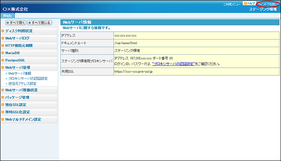The width and height of the screenshot is (281, 161).
Task: Click the PostgreSQL orange square icon
Action: pyautogui.click(x=3, y=60)
